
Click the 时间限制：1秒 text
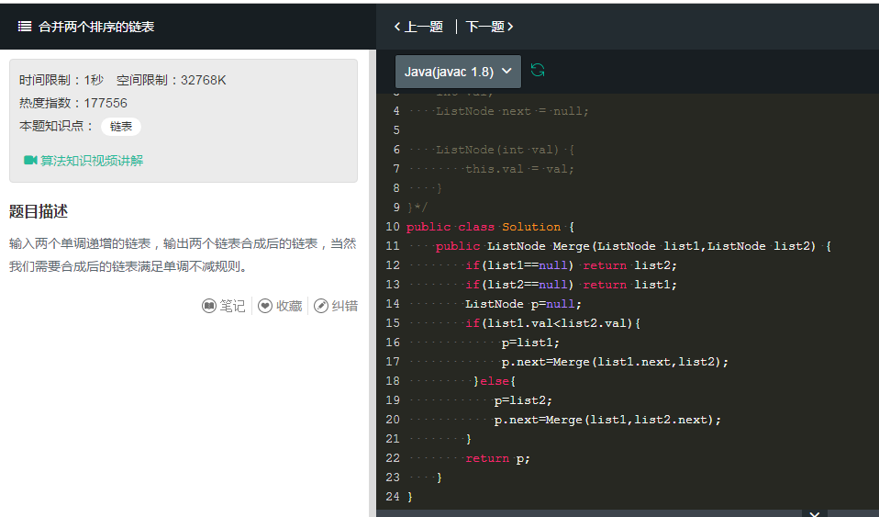tap(61, 80)
